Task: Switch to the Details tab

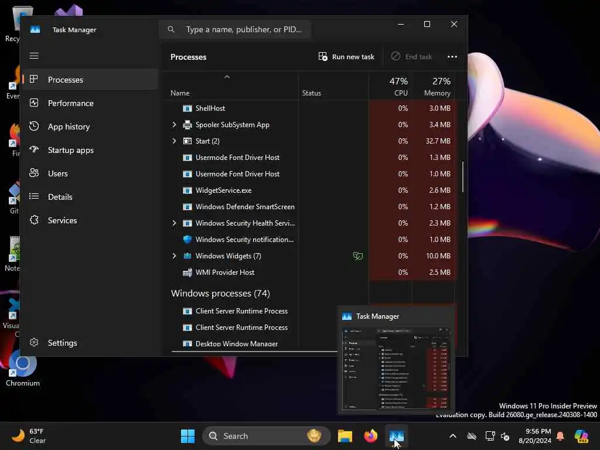Action: [90, 197]
